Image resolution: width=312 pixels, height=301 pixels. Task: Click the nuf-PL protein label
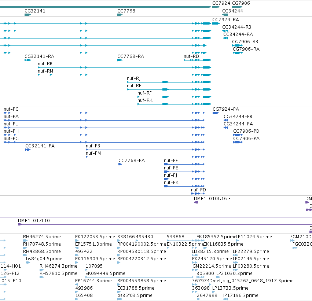coord(11,124)
